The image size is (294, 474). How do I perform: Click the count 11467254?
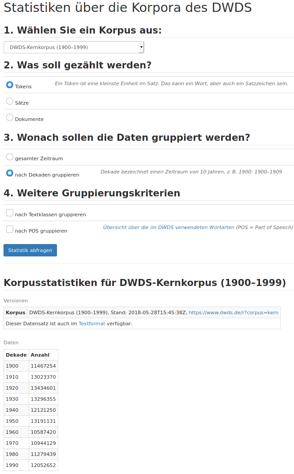(43, 366)
